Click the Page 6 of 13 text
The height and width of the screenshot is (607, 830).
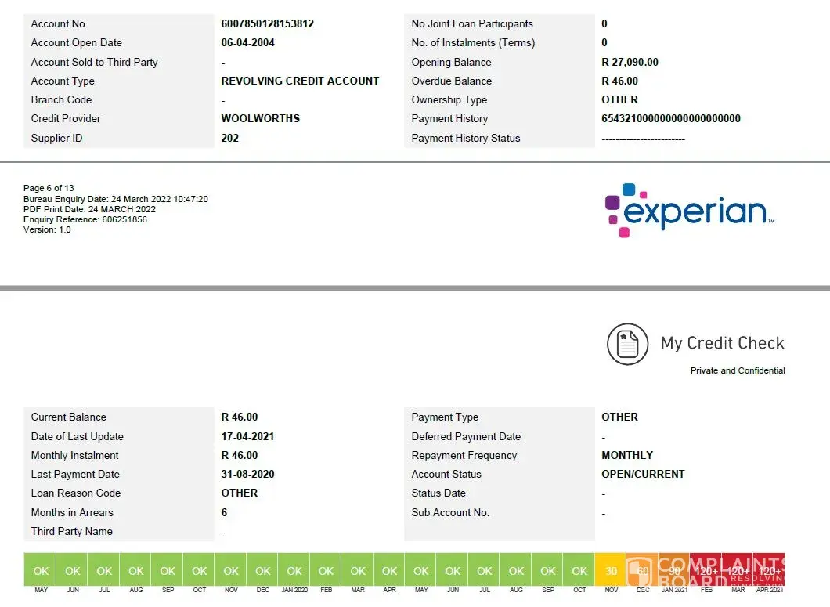[x=49, y=188]
